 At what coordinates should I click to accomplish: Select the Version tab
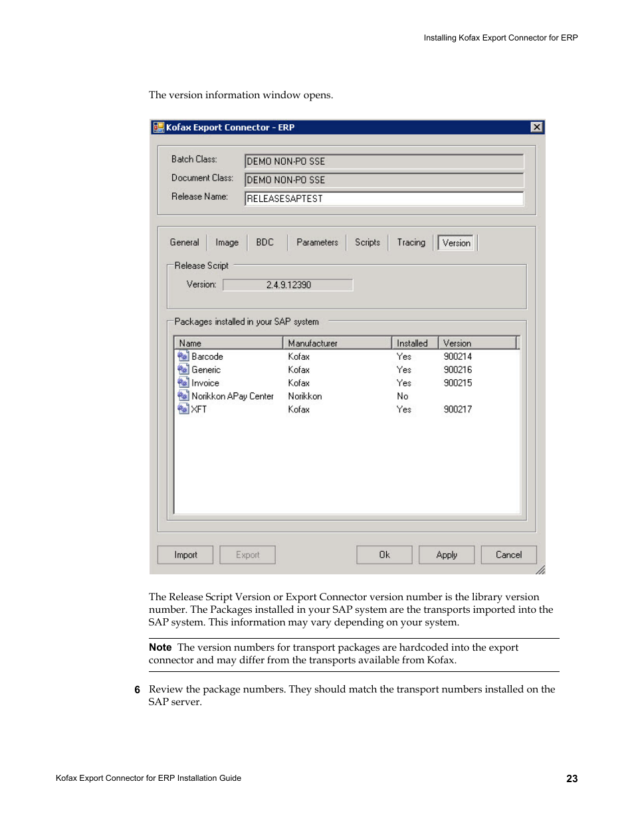tap(456, 243)
